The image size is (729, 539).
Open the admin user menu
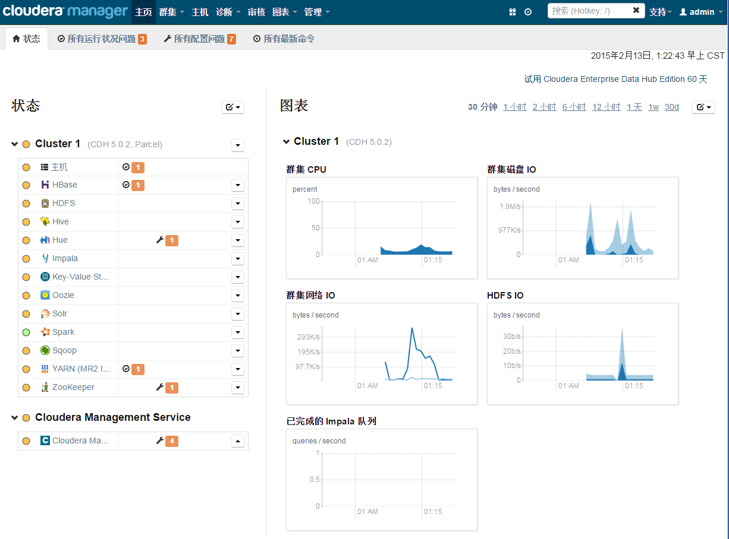pyautogui.click(x=700, y=12)
